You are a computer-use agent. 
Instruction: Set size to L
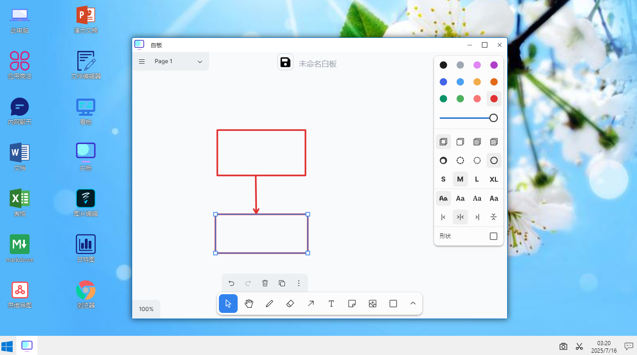477,179
